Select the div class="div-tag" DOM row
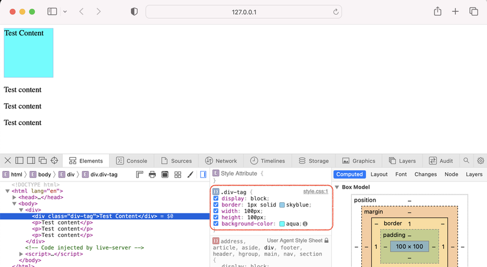The image size is (487, 267). tap(104, 216)
